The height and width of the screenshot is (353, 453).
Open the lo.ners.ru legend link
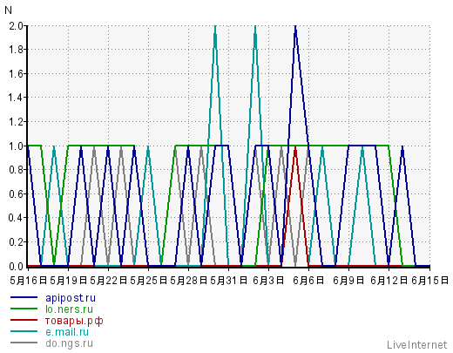point(70,309)
